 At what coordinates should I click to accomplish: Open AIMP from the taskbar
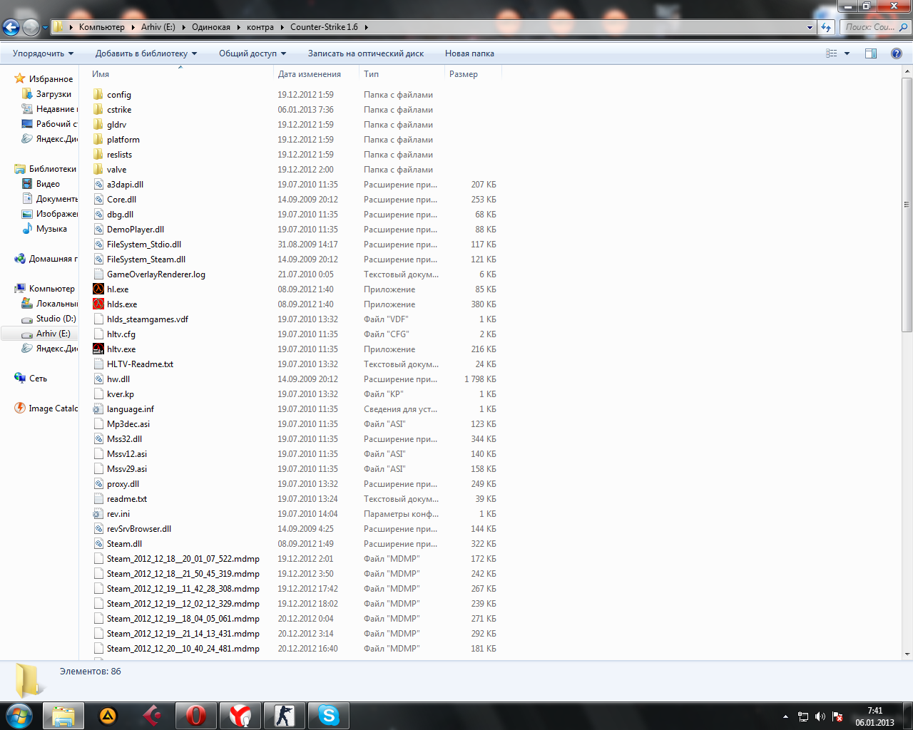pyautogui.click(x=108, y=716)
